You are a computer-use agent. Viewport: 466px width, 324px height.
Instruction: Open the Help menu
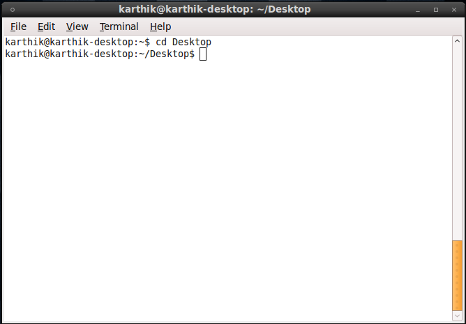160,26
